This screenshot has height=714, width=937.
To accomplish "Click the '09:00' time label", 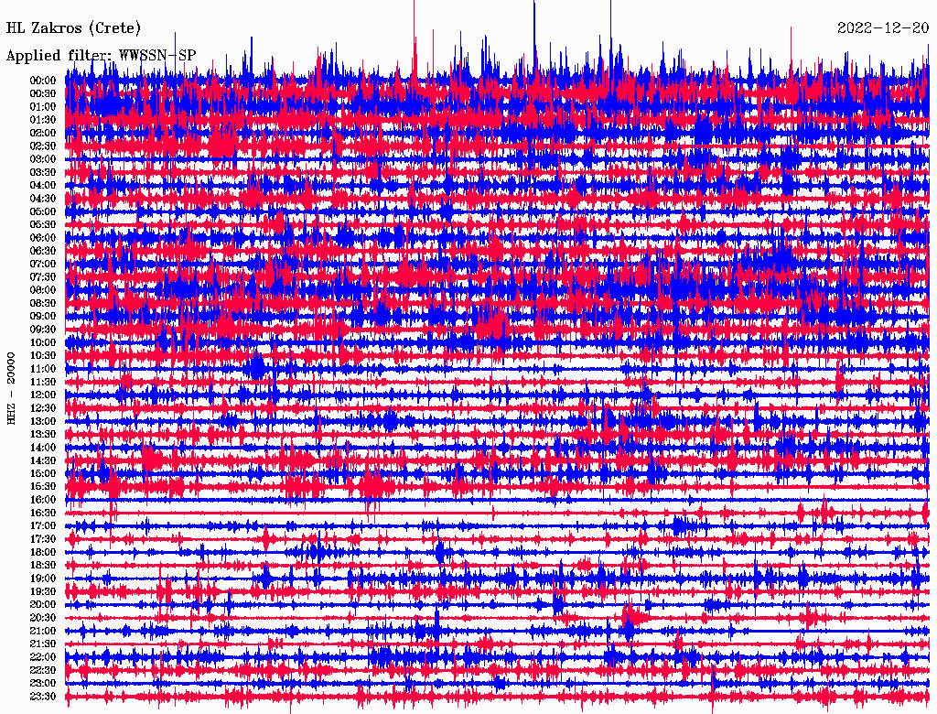I will click(43, 317).
